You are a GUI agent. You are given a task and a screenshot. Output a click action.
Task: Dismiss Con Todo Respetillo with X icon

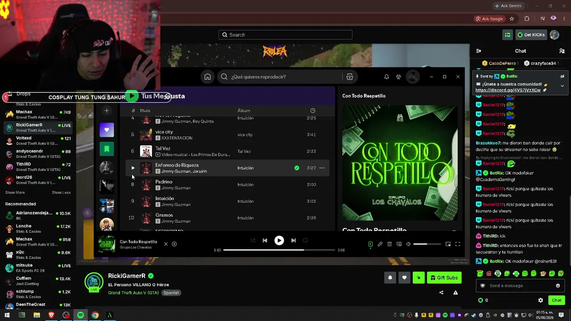(166, 244)
